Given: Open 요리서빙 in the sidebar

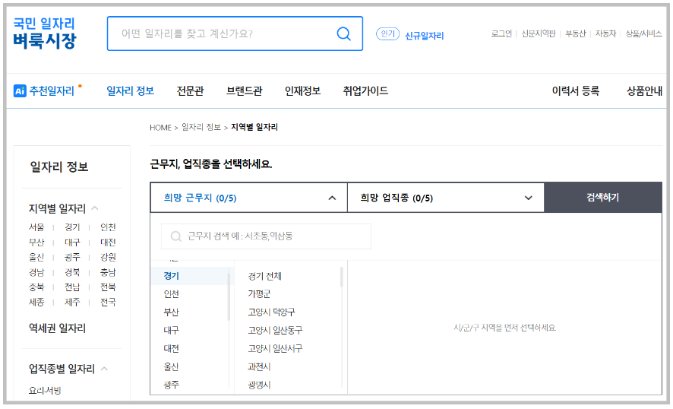Looking at the screenshot, I should point(45,391).
